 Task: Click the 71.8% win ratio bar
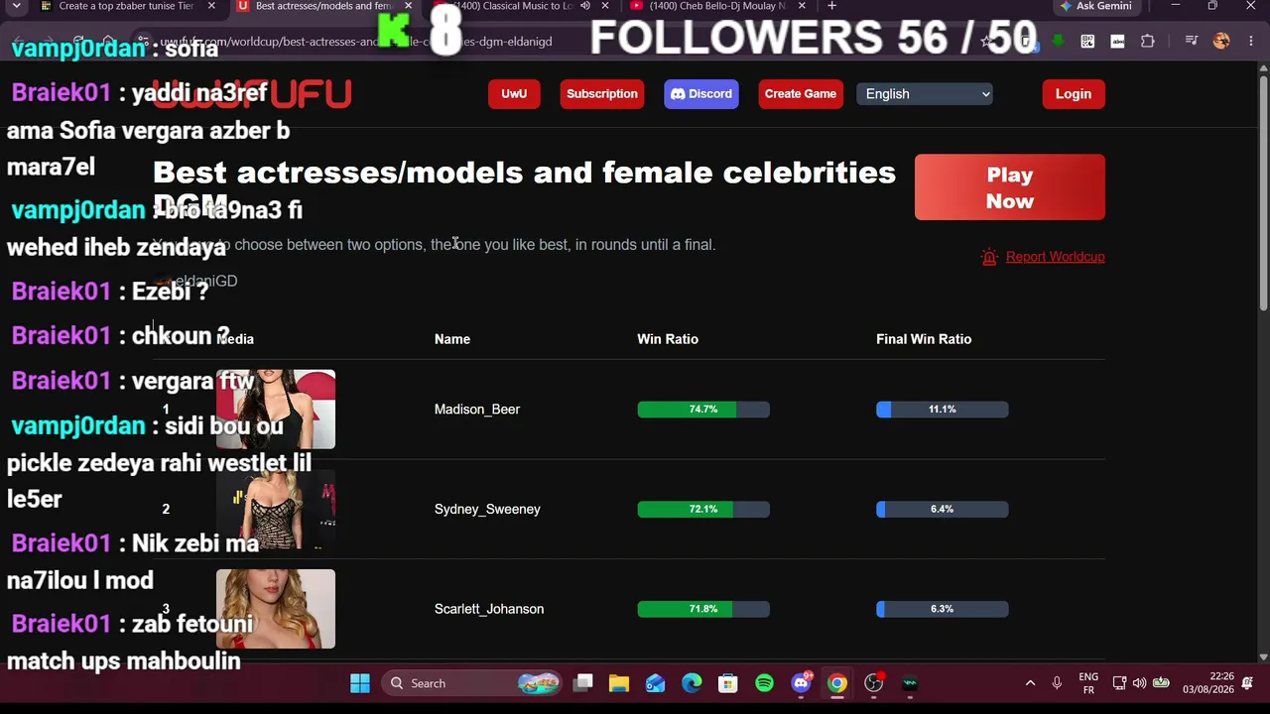[x=703, y=609]
